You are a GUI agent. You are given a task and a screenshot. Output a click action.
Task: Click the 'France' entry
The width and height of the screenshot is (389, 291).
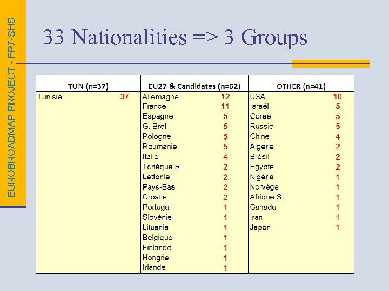pyautogui.click(x=154, y=106)
